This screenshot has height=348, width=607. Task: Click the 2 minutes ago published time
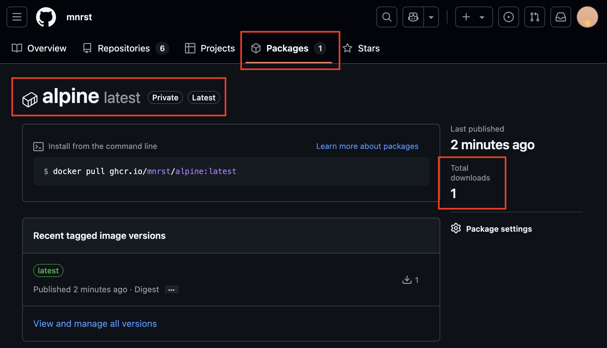492,145
